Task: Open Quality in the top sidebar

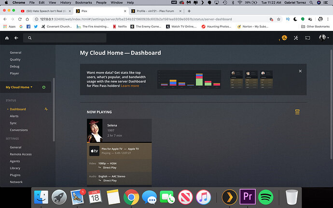Action: point(15,59)
